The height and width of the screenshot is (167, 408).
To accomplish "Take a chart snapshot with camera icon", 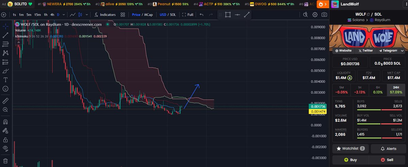I will (x=324, y=15).
